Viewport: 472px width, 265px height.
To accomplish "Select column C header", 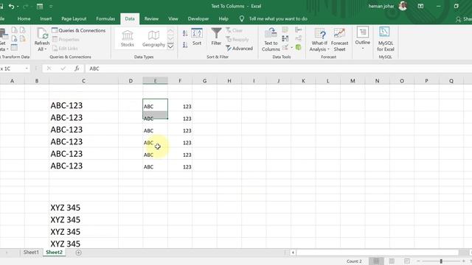I will [83, 81].
